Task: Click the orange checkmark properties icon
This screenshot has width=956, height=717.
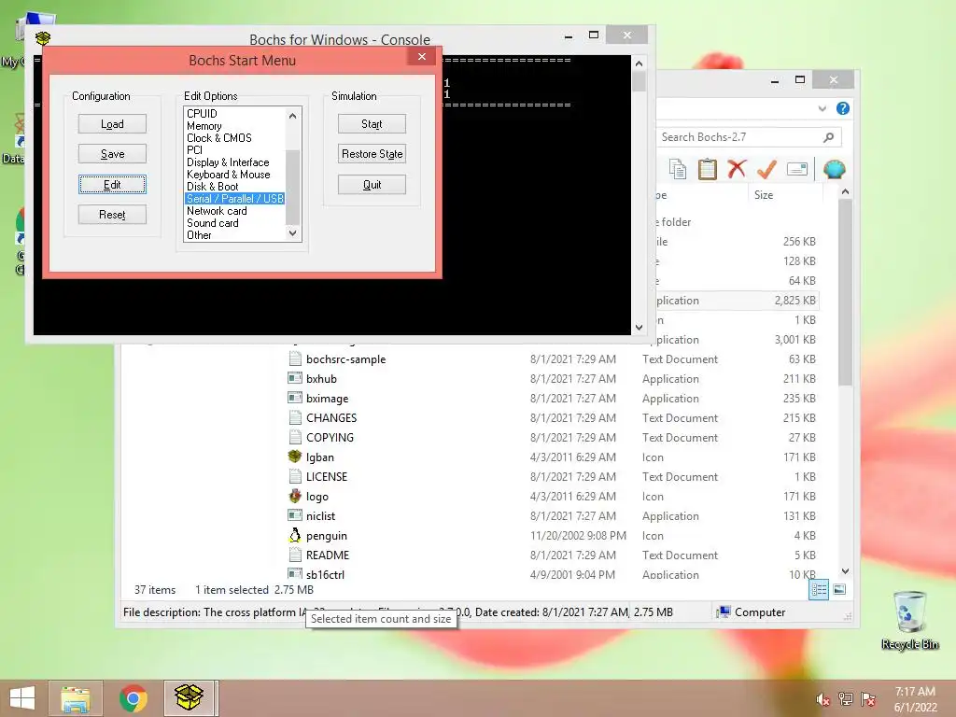Action: [x=766, y=169]
